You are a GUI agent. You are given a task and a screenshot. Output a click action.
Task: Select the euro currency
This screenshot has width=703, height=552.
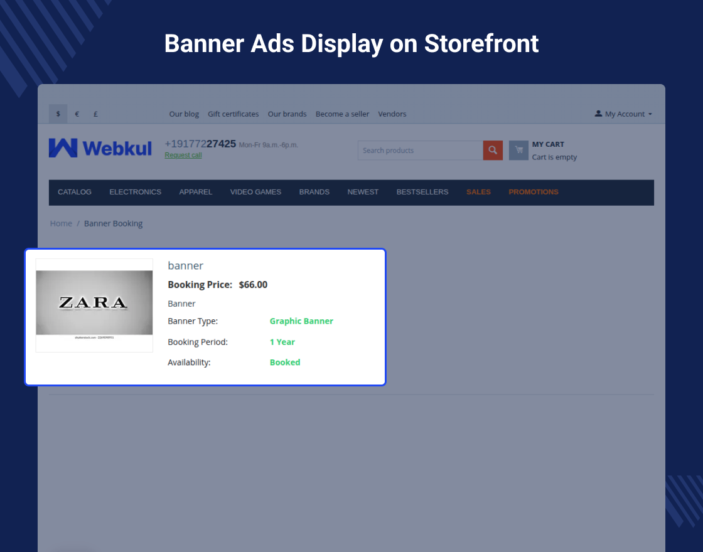tap(77, 114)
